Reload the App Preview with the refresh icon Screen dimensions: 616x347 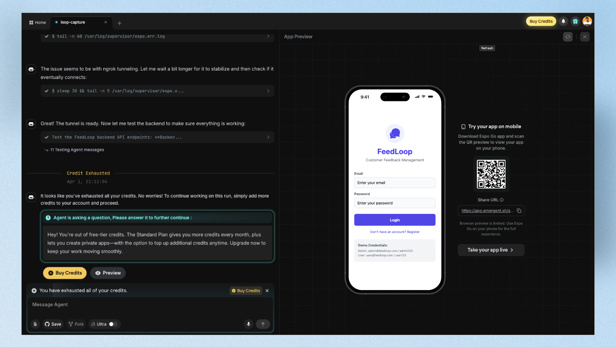568,37
